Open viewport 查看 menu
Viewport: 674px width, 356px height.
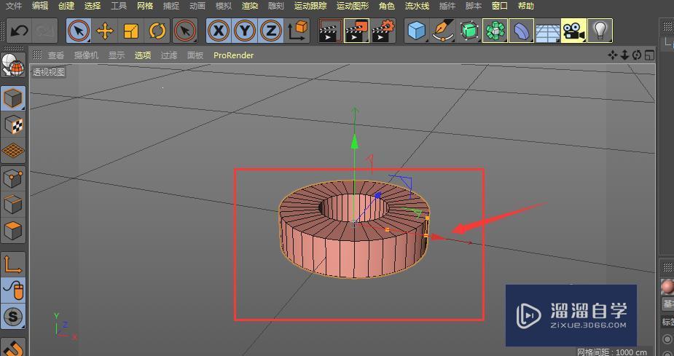tap(56, 55)
